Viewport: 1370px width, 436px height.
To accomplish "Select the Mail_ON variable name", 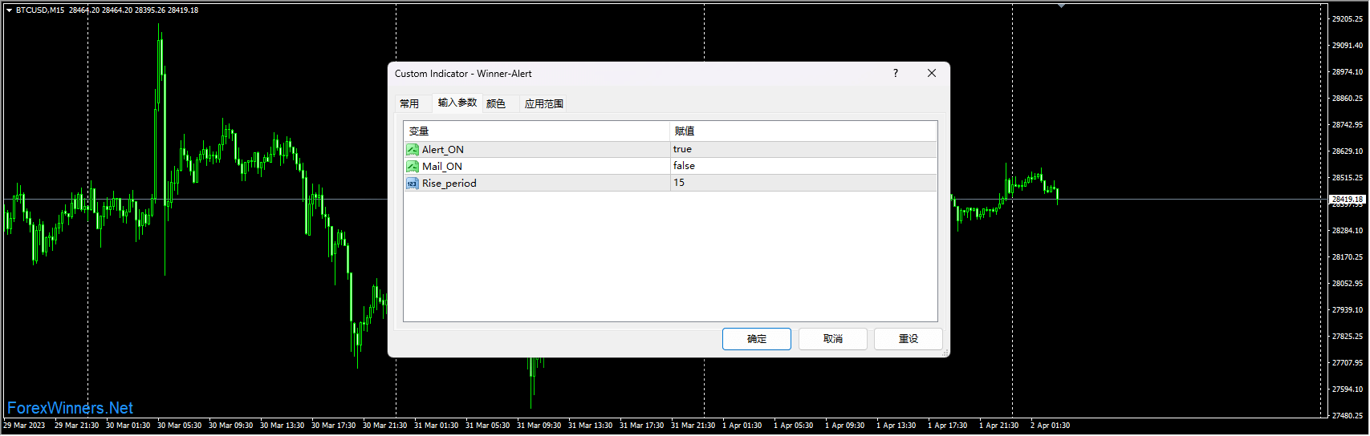I will 442,167.
